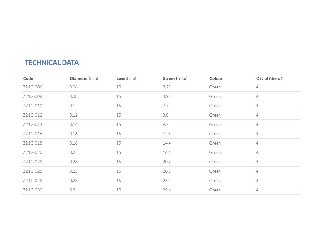
Task: Click the 3.25 strength value
Action: [x=167, y=87]
